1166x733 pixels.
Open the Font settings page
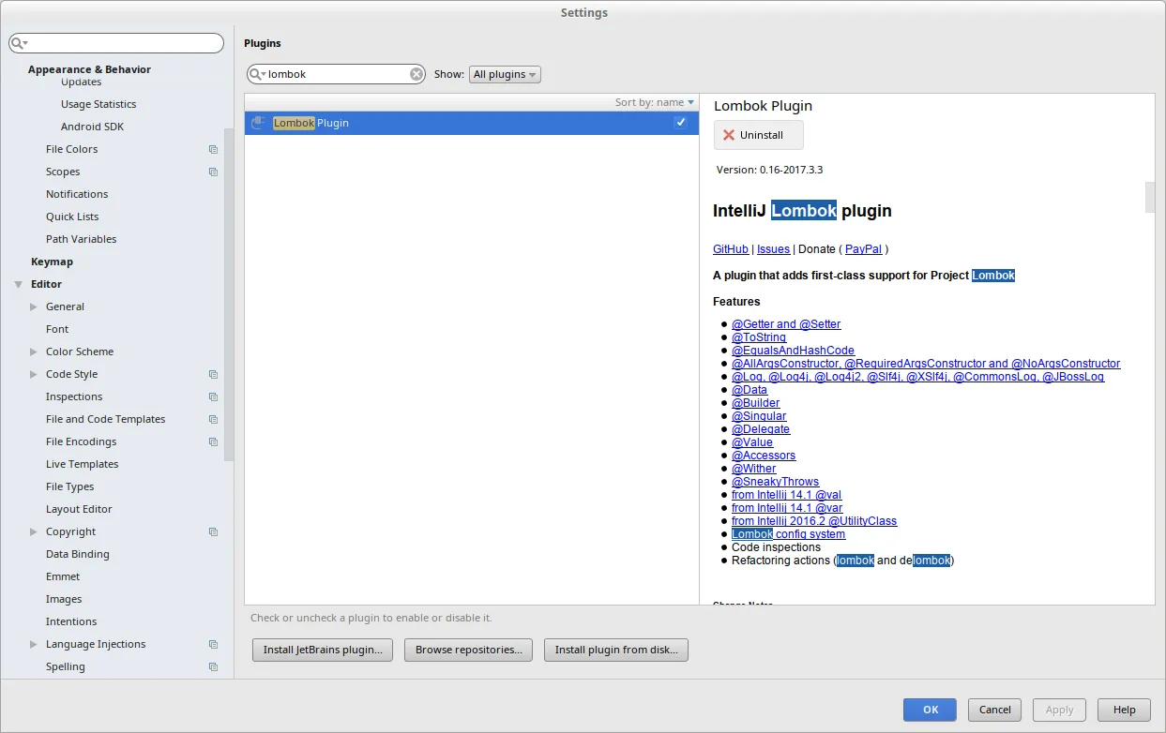pos(57,329)
